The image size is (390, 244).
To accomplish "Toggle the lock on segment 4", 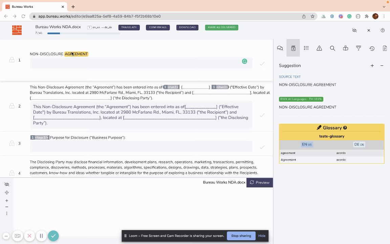I will pos(12,173).
